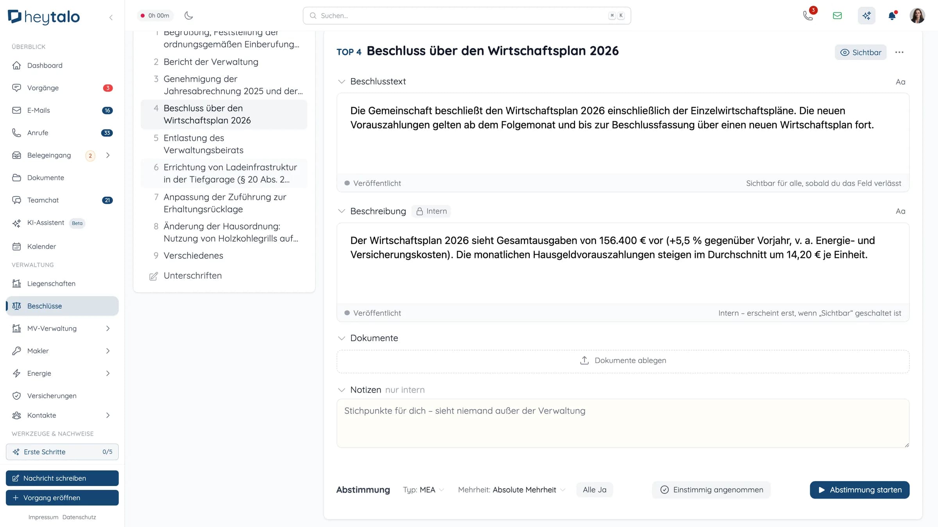Image resolution: width=938 pixels, height=527 pixels.
Task: Toggle the Sichtbar visibility button
Action: (x=861, y=52)
